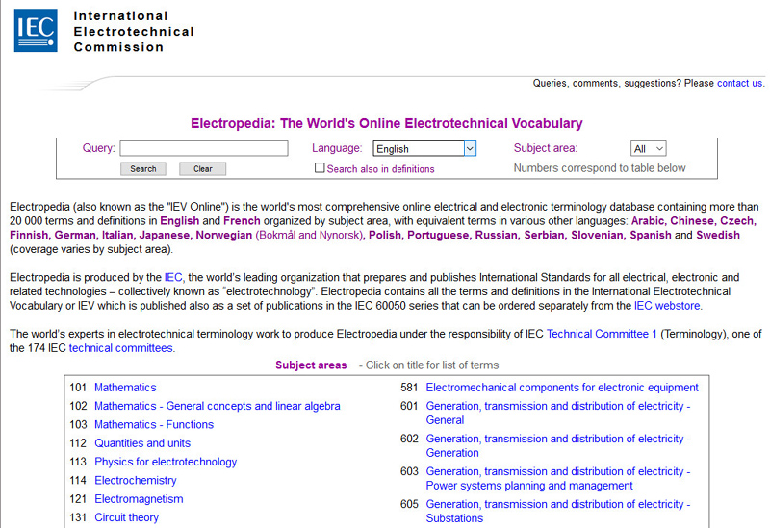Open area 605 electricity - Substations
The height and width of the screenshot is (528, 770).
(x=558, y=511)
